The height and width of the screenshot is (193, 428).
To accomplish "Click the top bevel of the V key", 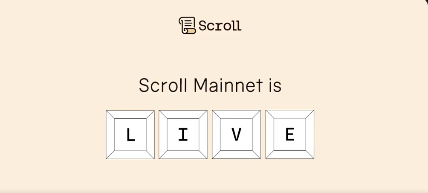I will coord(236,114).
